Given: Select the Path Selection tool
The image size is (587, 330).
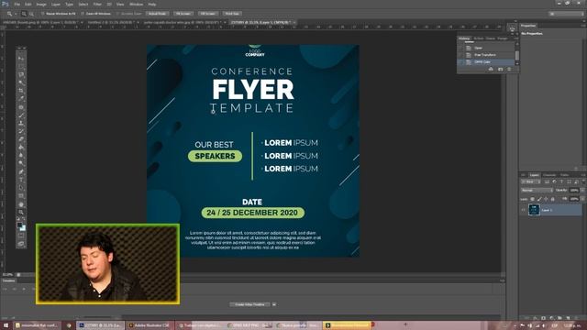Looking at the screenshot, I should [21, 188].
